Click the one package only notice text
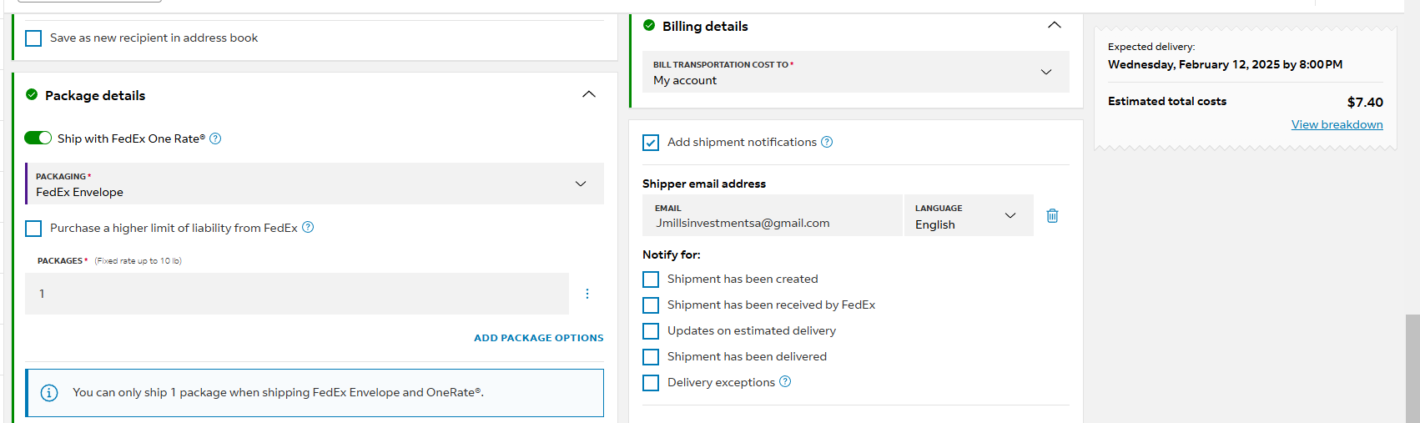This screenshot has width=1420, height=423. [278, 392]
